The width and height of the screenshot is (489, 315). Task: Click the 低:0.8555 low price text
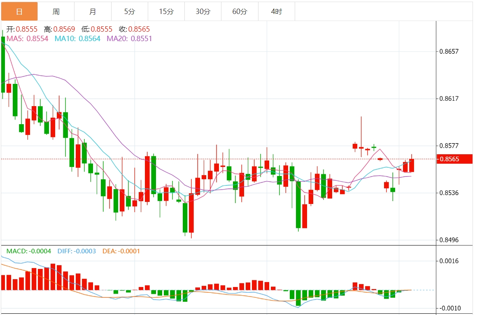[x=97, y=29]
